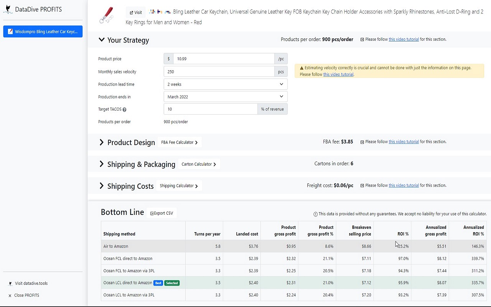
Task: Expand the Product Design section
Action: tap(102, 142)
